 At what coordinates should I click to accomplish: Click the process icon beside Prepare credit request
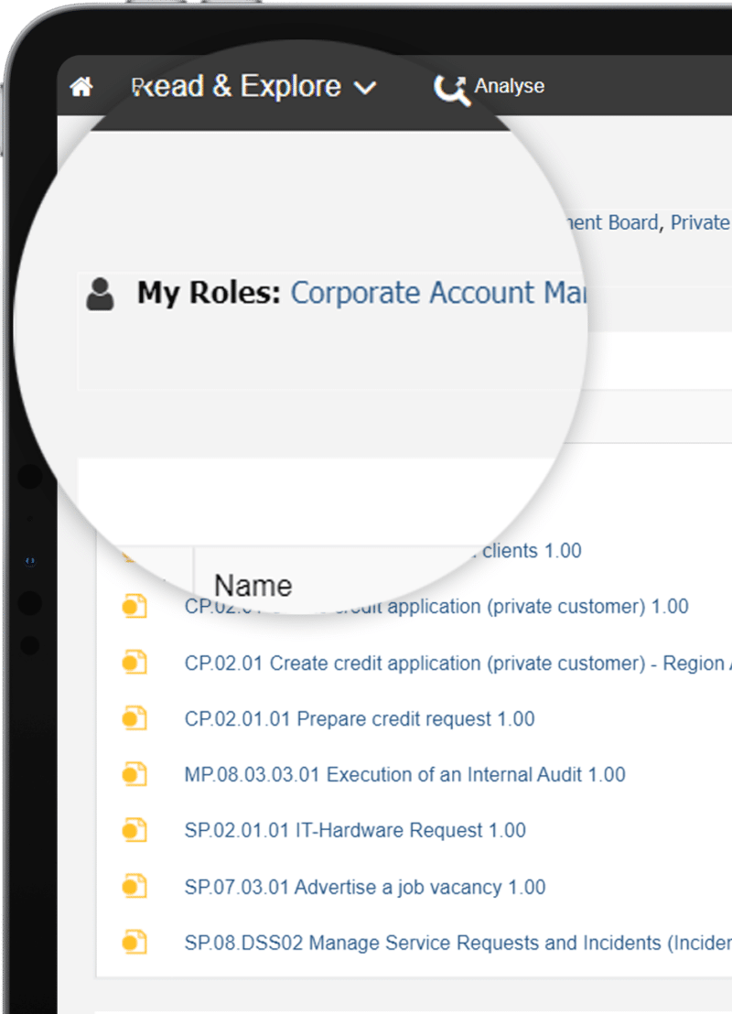tap(135, 718)
